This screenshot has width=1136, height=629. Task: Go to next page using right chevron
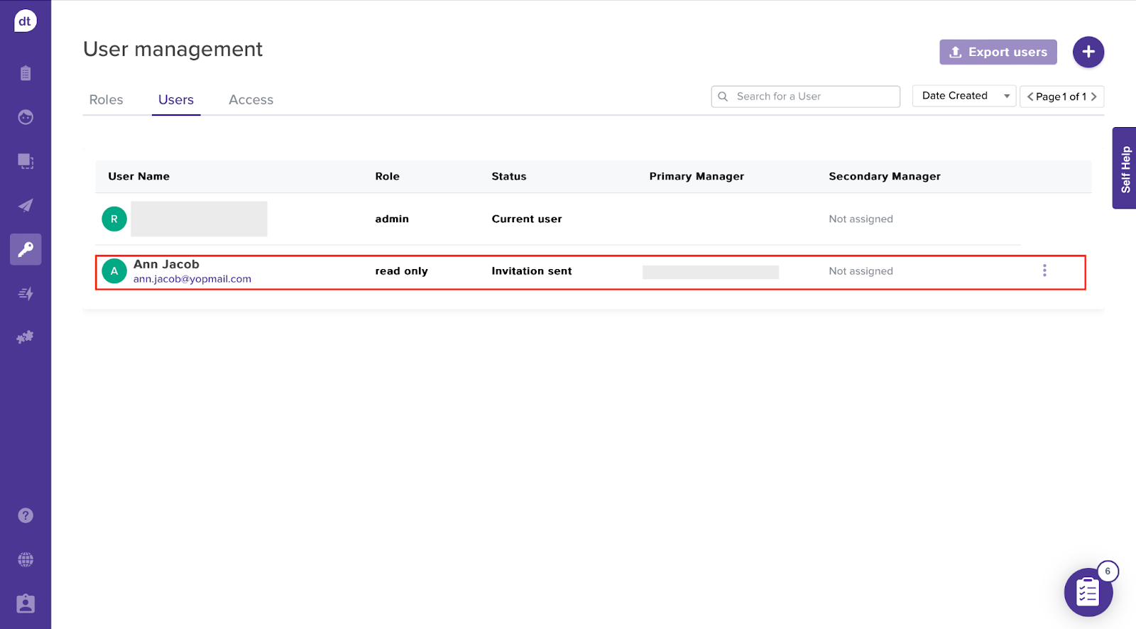coord(1094,97)
